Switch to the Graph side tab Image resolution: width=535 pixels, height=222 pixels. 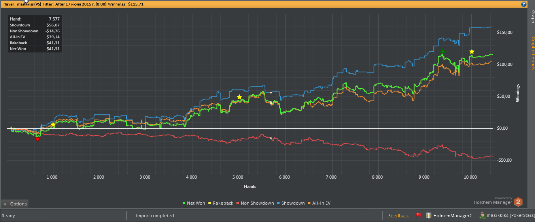(532, 17)
